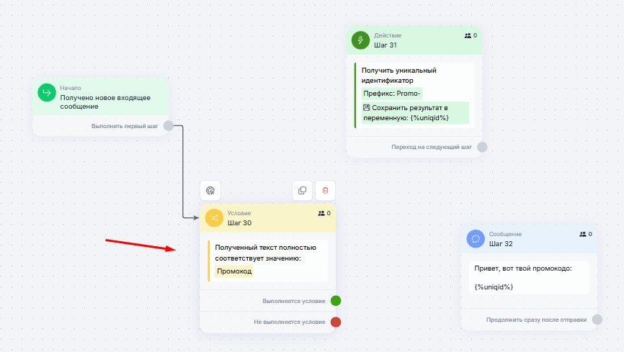Click the red connector dot 'Не выполняется условие'
Viewport: 624px width, 352px height.
[x=336, y=322]
